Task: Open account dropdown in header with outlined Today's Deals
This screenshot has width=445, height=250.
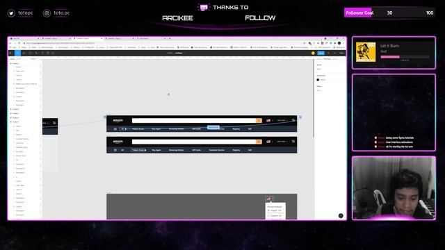Action: [282, 142]
